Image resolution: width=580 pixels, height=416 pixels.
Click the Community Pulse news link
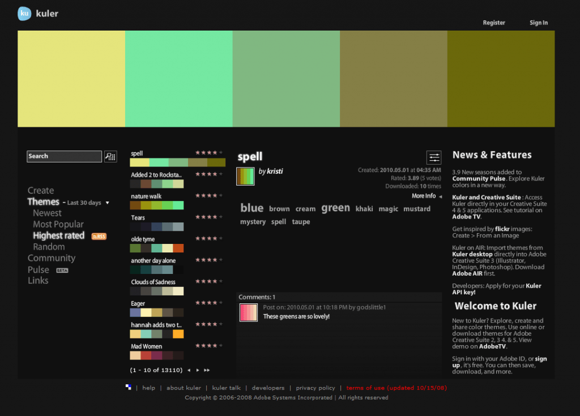point(479,179)
